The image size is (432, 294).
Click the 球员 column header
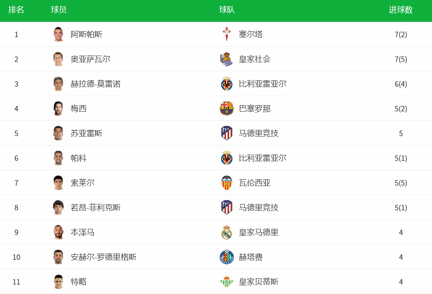click(59, 10)
